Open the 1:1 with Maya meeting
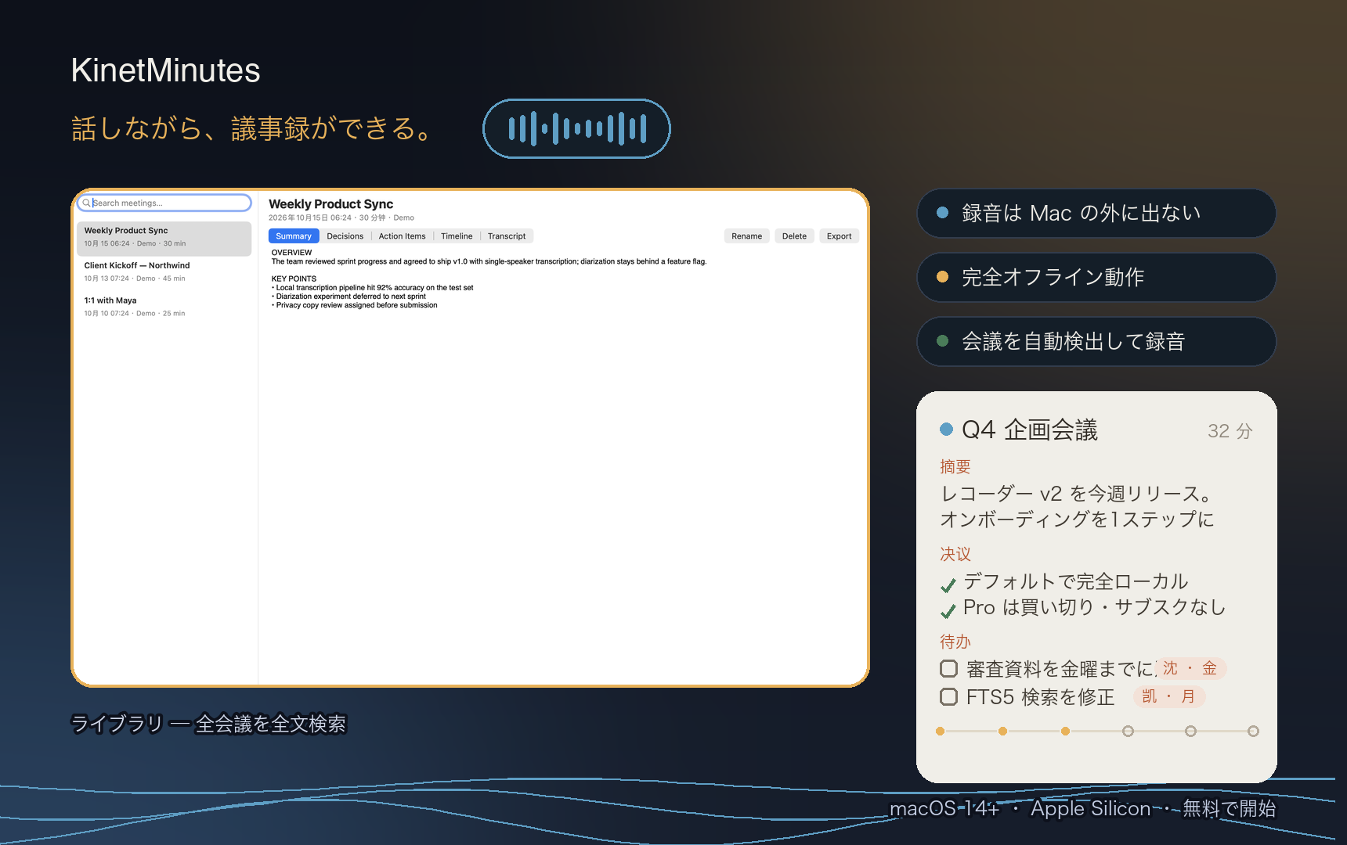The width and height of the screenshot is (1347, 845). [x=164, y=307]
